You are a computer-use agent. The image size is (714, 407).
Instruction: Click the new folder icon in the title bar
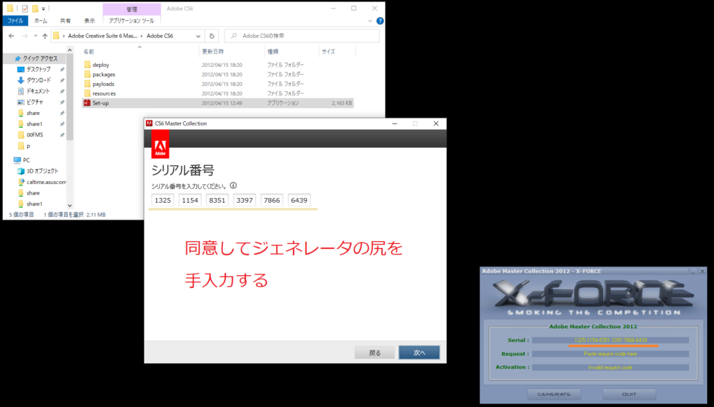click(x=35, y=8)
